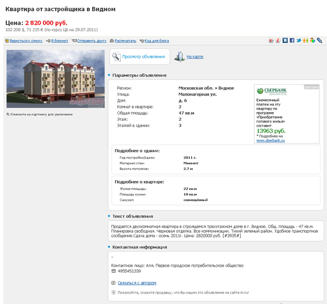Select the 'Просмотр объявления' tab button
This screenshot has width=327, height=304.
pos(140,57)
